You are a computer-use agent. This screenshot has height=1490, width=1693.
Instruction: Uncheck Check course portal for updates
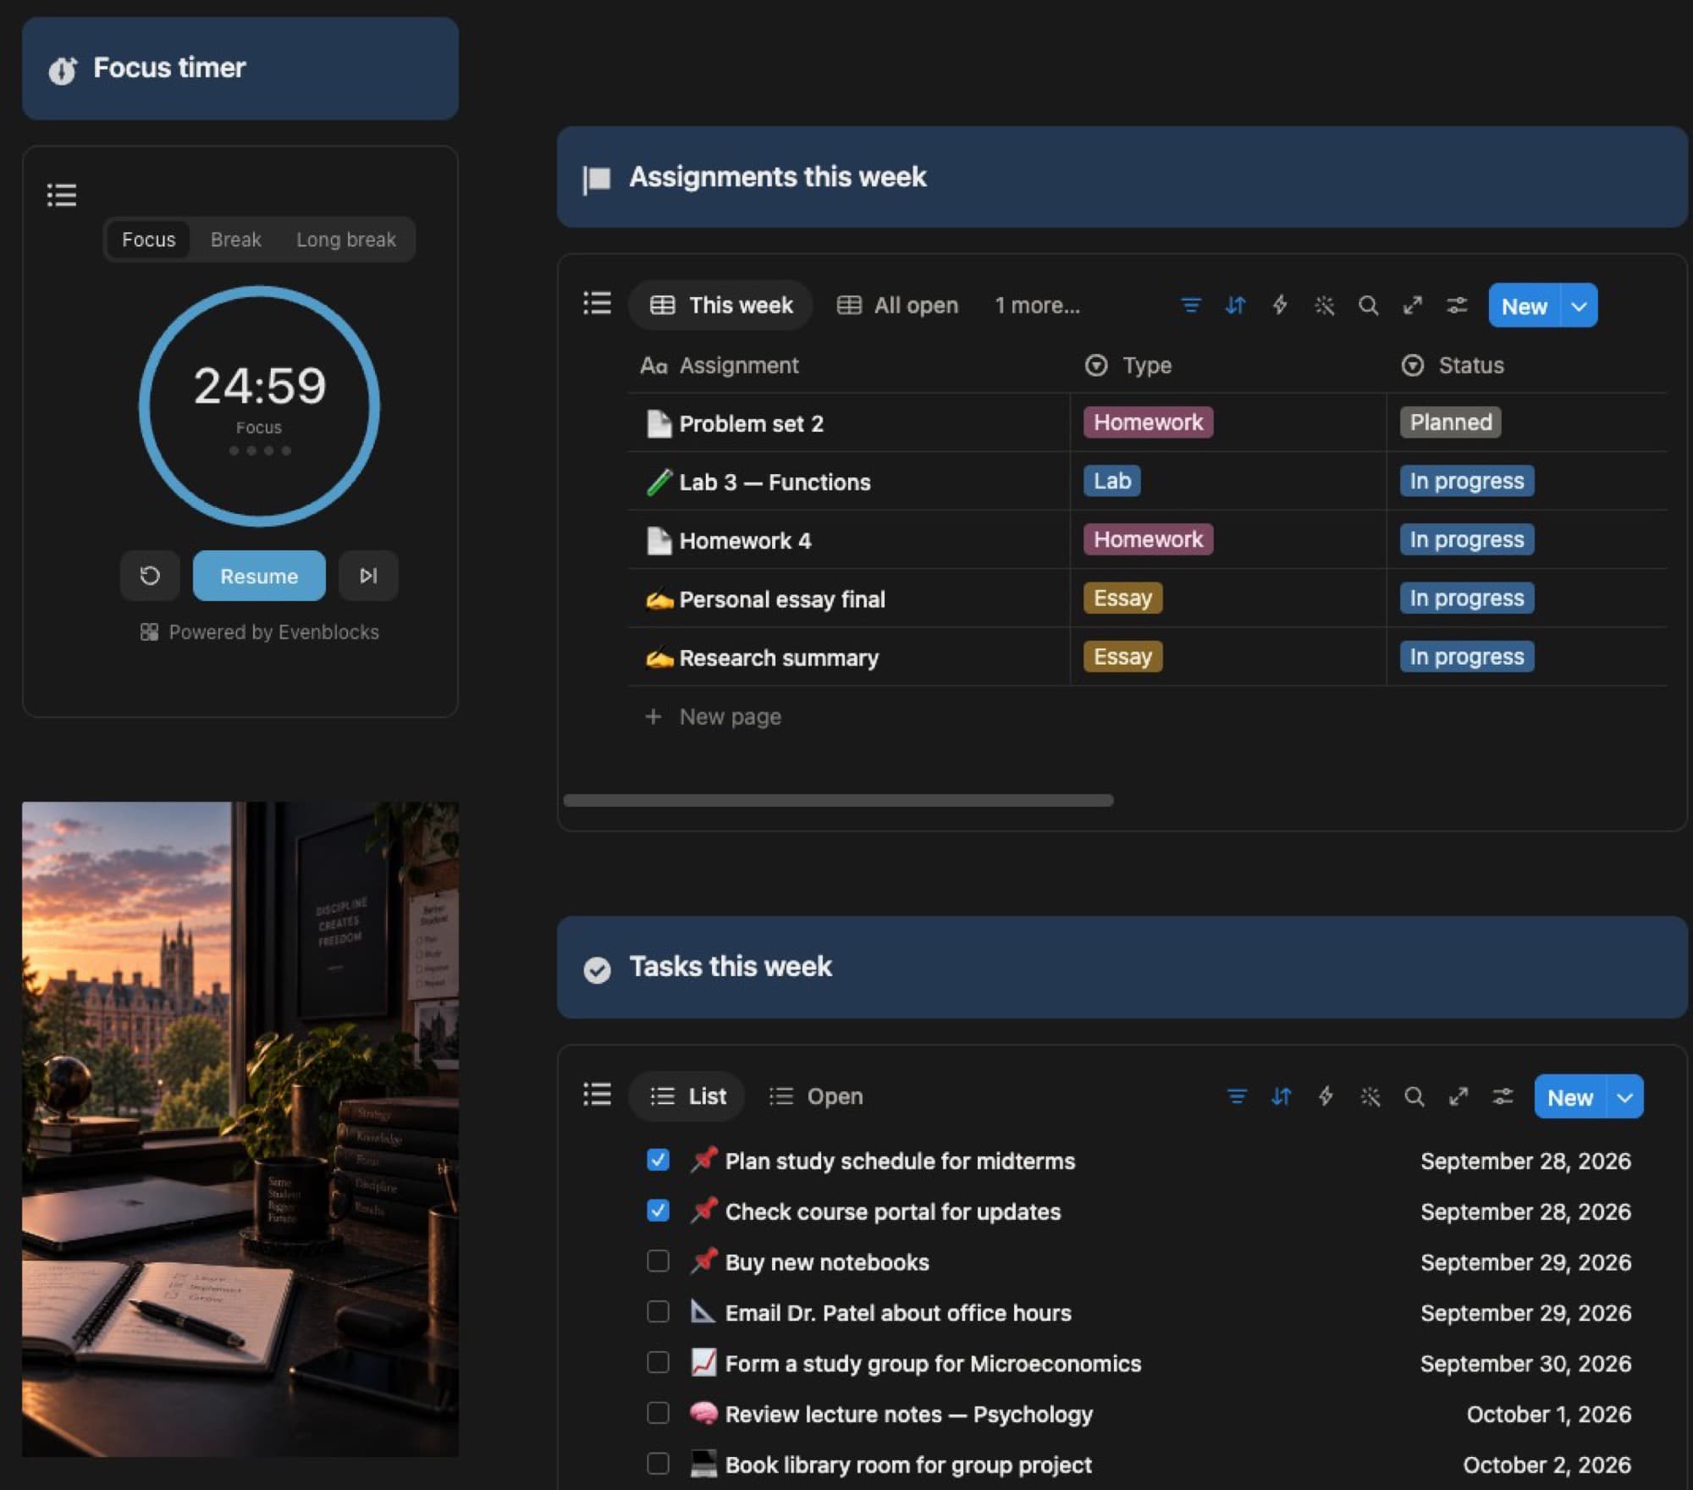[658, 1211]
